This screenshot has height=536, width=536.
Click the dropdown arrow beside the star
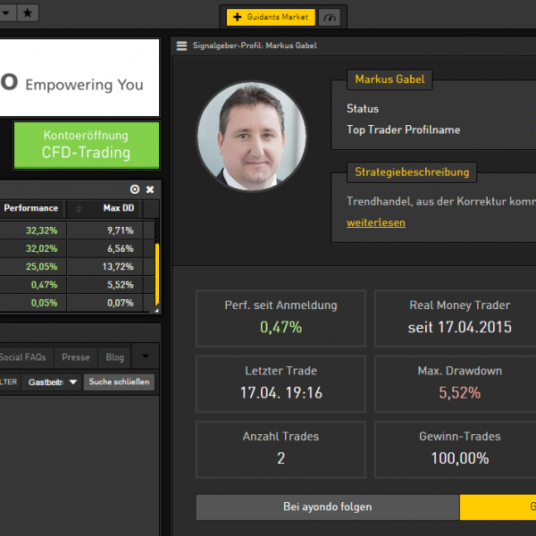[x=6, y=13]
